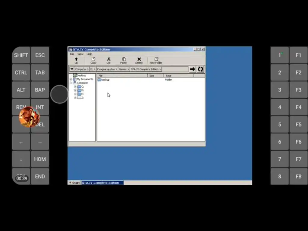Click the Paste toolbar icon
The width and height of the screenshot is (308, 231).
pos(124,60)
